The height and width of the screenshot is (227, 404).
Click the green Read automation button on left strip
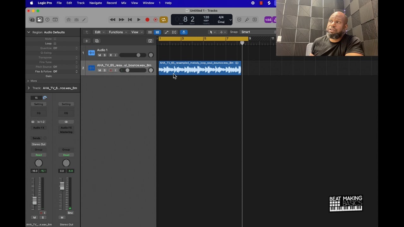[x=39, y=155]
